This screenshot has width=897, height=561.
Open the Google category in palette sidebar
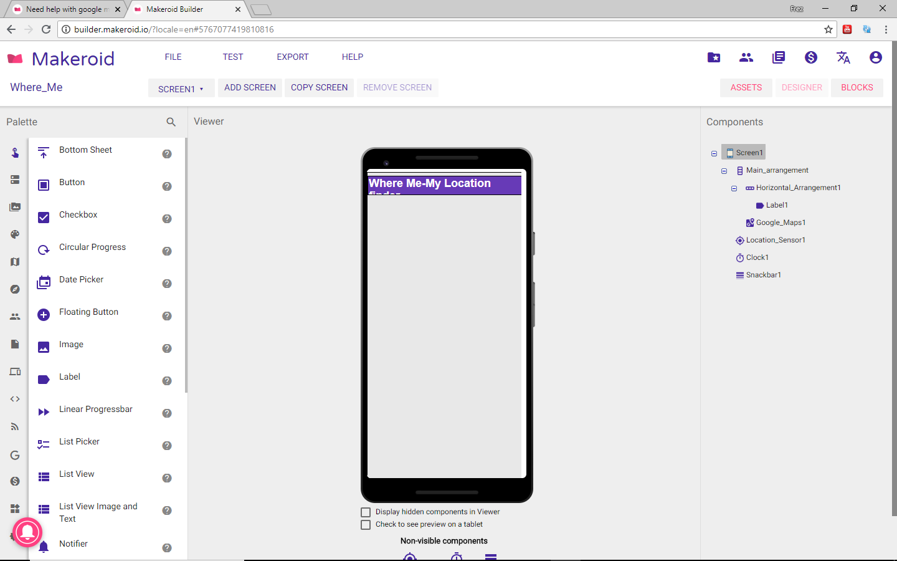point(15,455)
